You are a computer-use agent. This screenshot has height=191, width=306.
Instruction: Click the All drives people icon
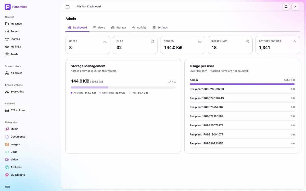(7, 73)
